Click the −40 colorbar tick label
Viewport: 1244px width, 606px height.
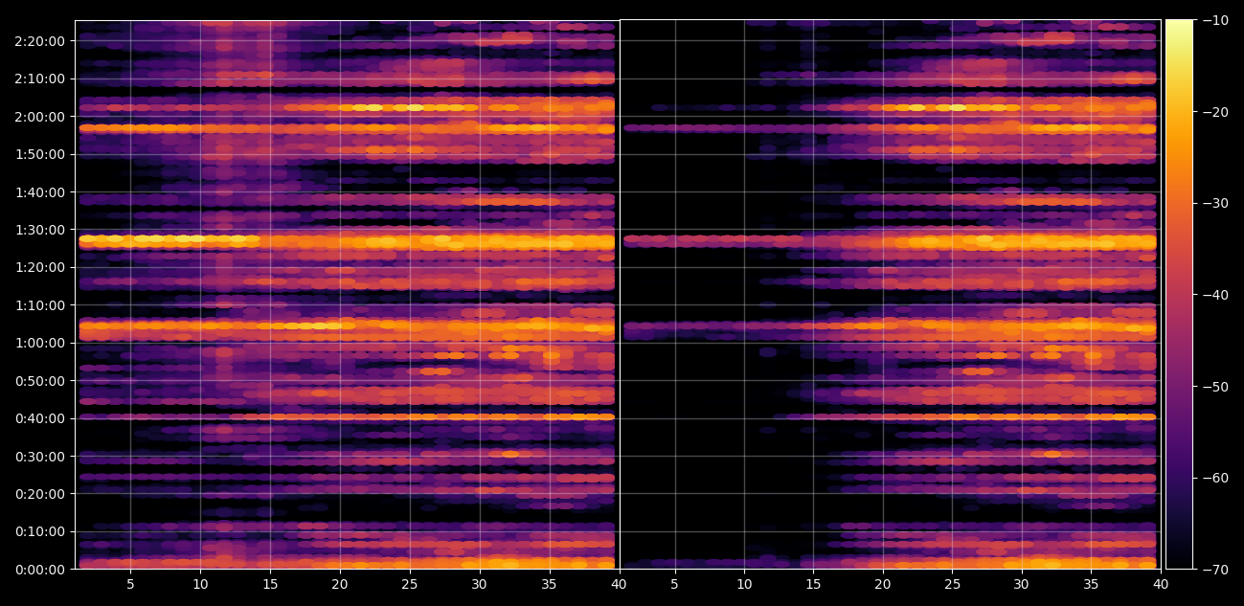click(1215, 295)
